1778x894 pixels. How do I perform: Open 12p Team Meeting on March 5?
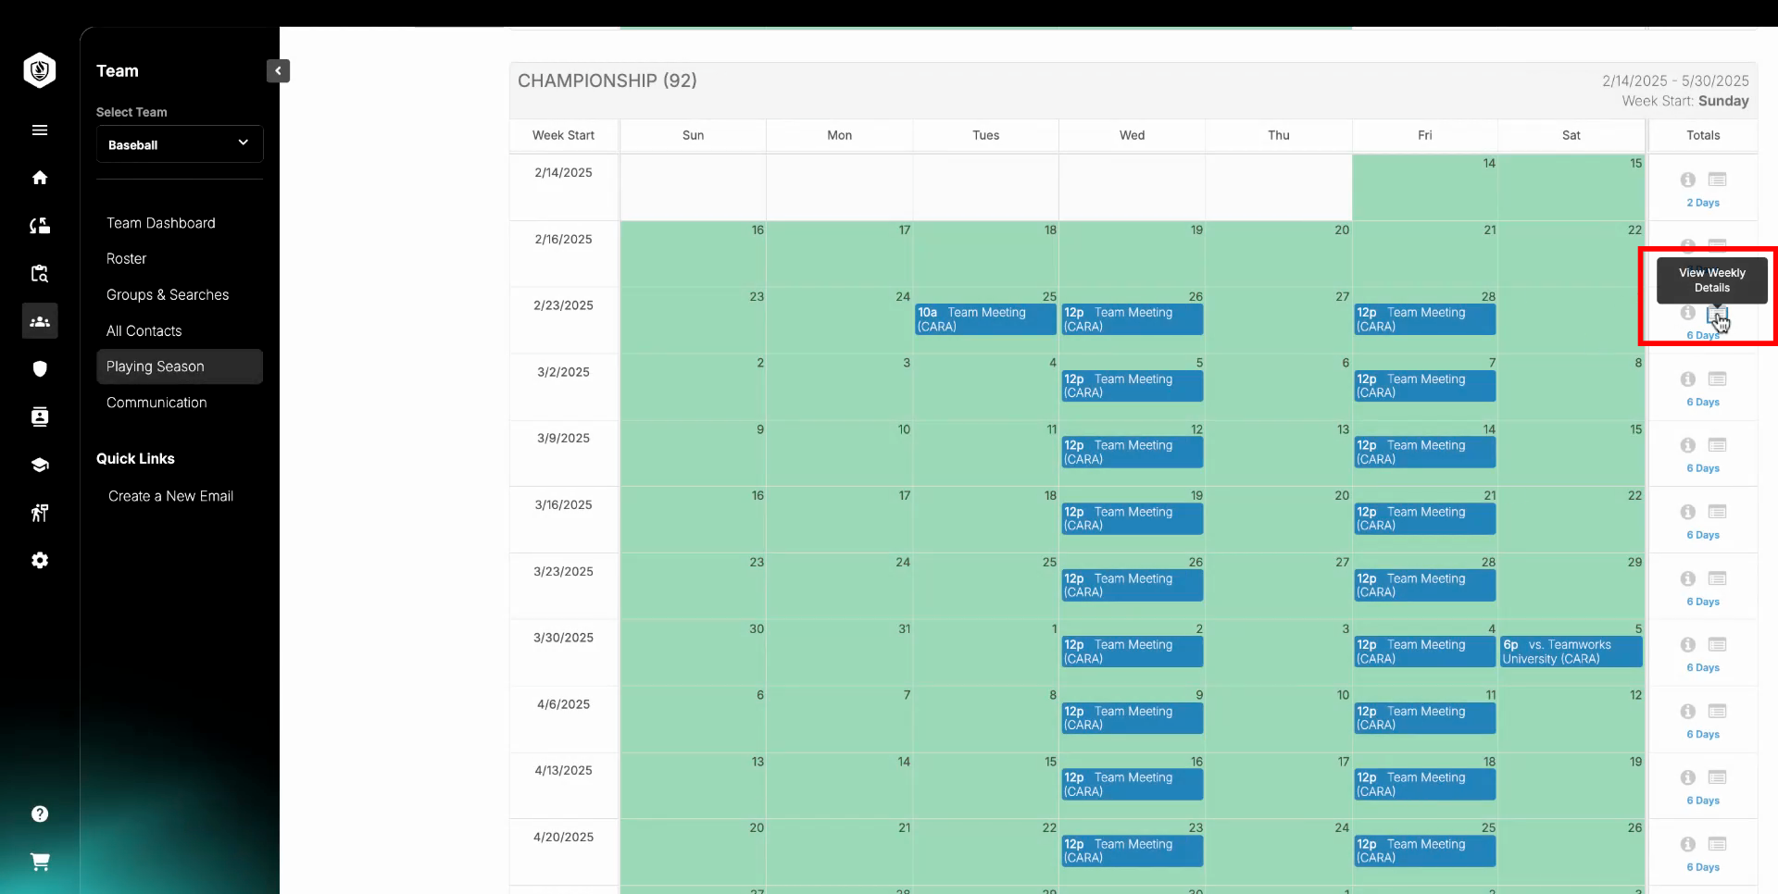[1132, 386]
